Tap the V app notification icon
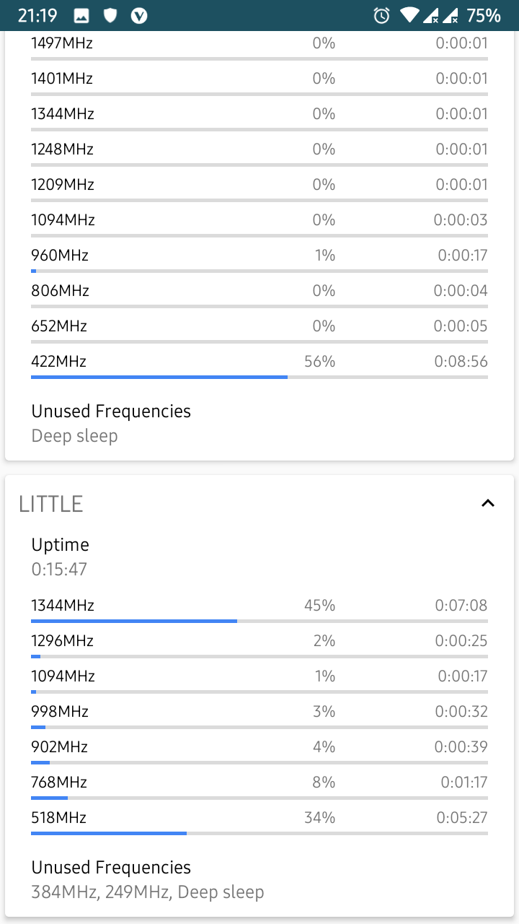519x924 pixels. [x=139, y=15]
